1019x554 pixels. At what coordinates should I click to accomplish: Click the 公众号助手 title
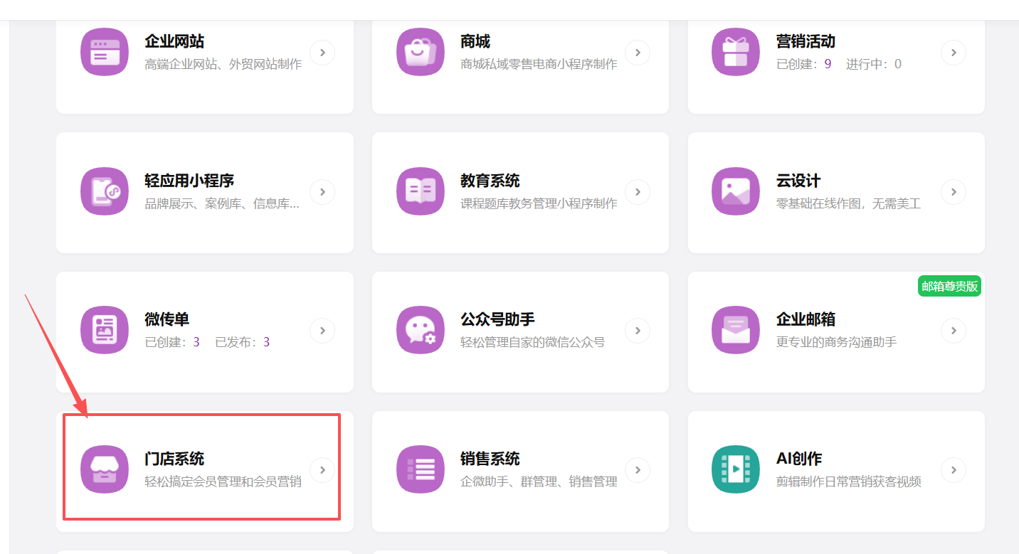497,319
